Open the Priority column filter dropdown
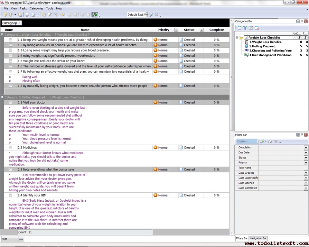 (x=176, y=30)
